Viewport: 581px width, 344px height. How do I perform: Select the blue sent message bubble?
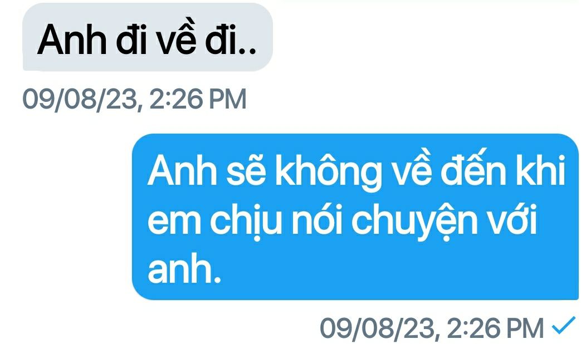(x=355, y=217)
